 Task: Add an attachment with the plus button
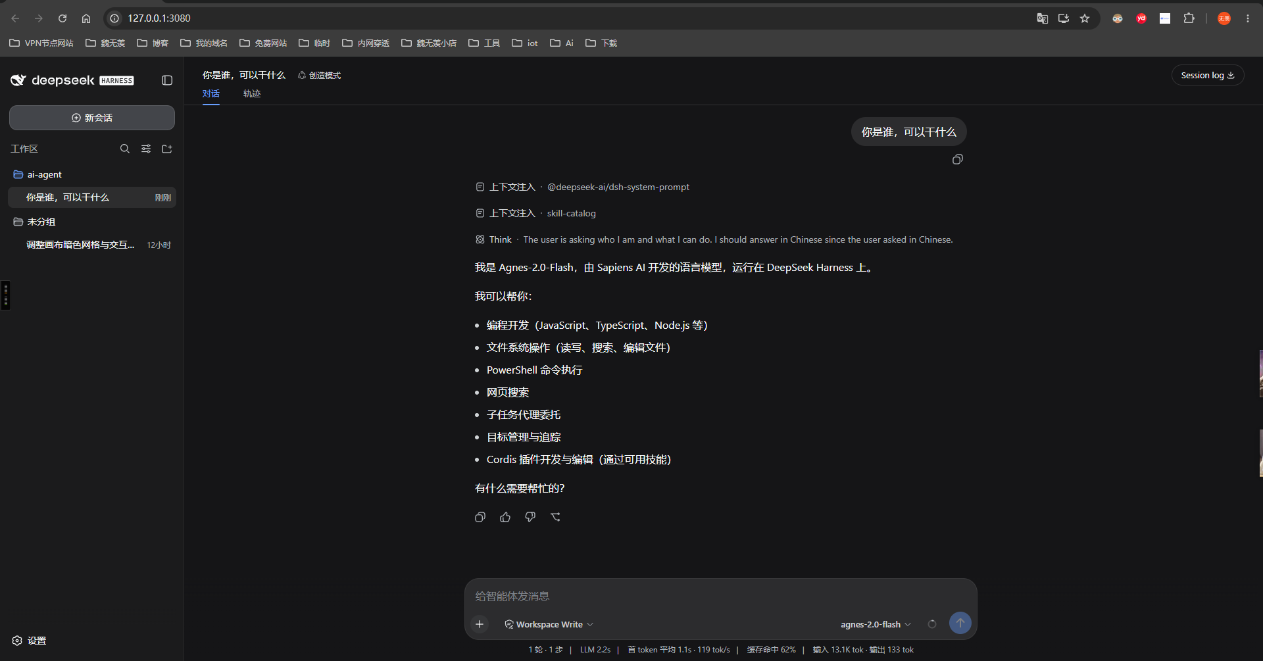tap(480, 624)
